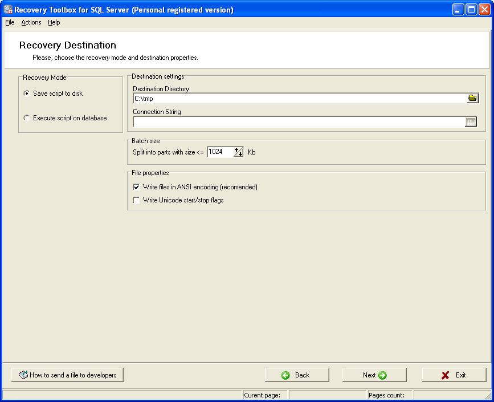Click the Destination Directory text field
Screen dimensions: 494x402
[300, 99]
